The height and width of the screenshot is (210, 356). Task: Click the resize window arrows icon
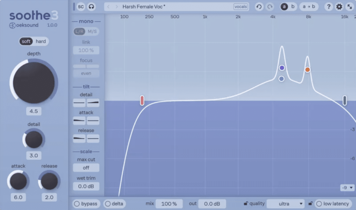350,7
